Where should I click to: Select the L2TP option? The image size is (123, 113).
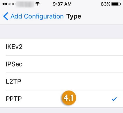point(61,81)
